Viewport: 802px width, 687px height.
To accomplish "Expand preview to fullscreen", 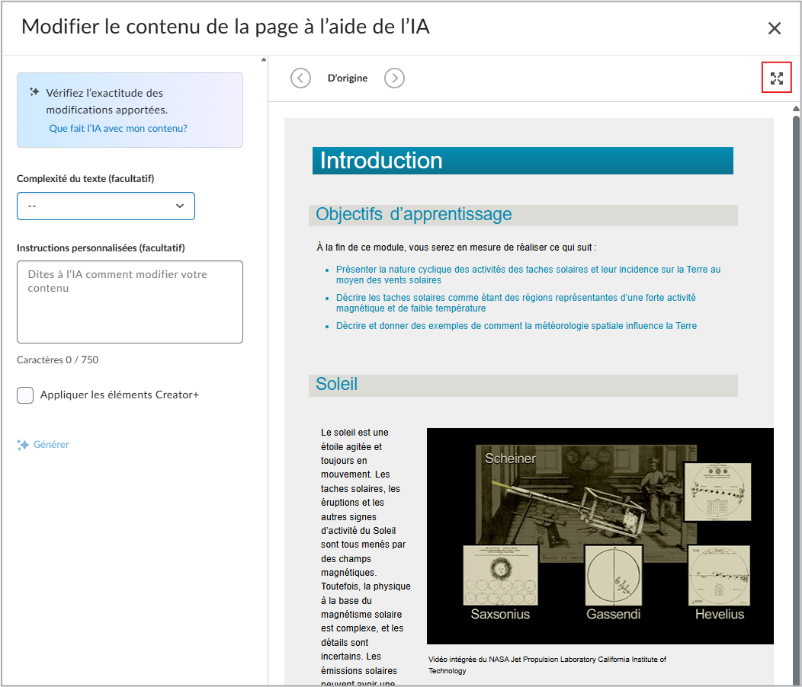I will coord(776,78).
